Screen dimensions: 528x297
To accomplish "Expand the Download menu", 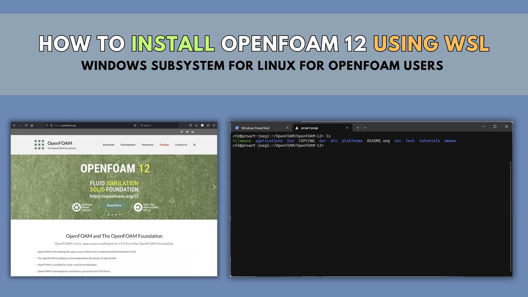I will [x=110, y=145].
